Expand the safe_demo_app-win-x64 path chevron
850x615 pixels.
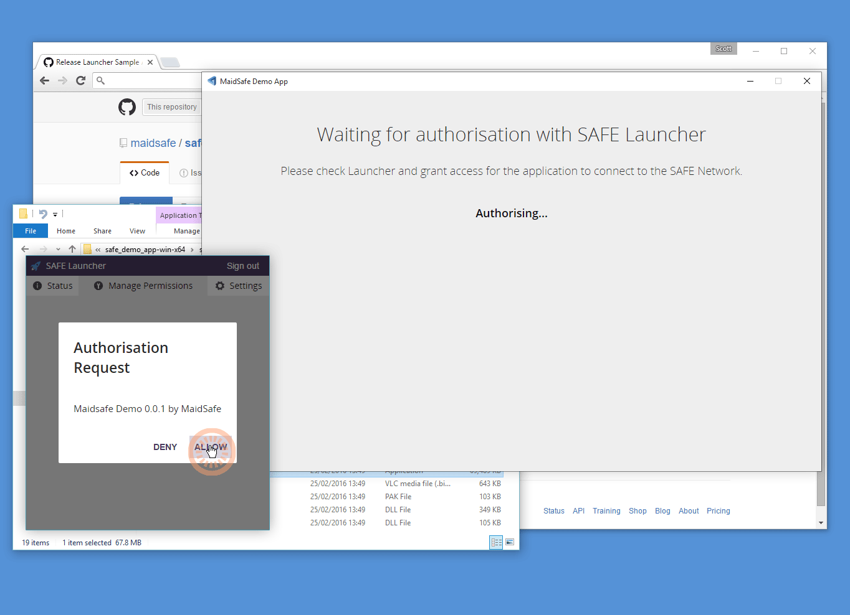[x=192, y=250]
